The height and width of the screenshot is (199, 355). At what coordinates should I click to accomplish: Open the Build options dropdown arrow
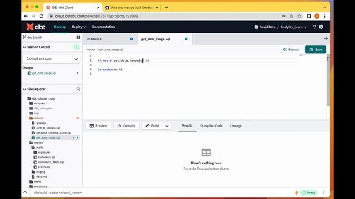[x=167, y=125]
